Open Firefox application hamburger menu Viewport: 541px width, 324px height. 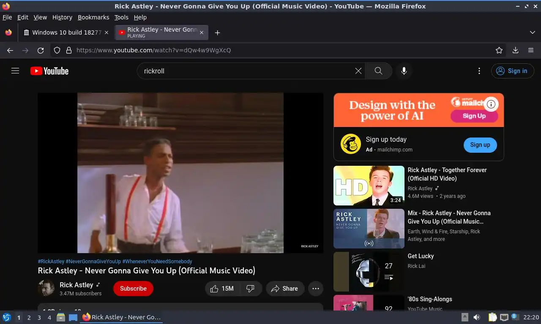pyautogui.click(x=531, y=50)
